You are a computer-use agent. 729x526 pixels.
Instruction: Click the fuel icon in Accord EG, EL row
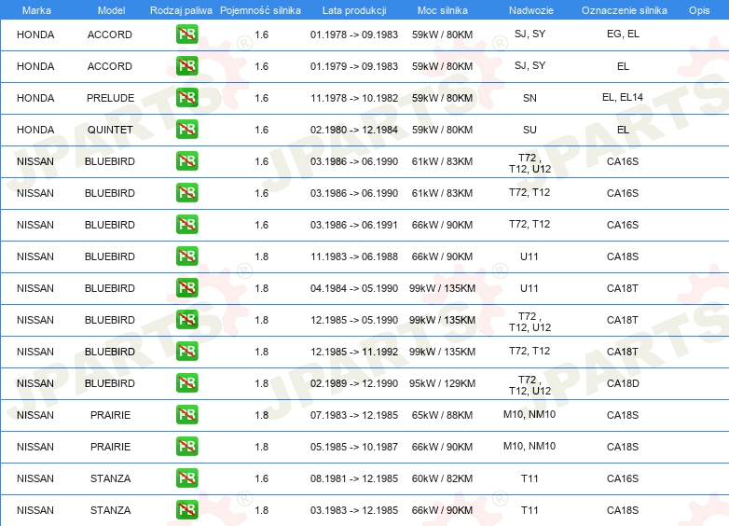[186, 35]
